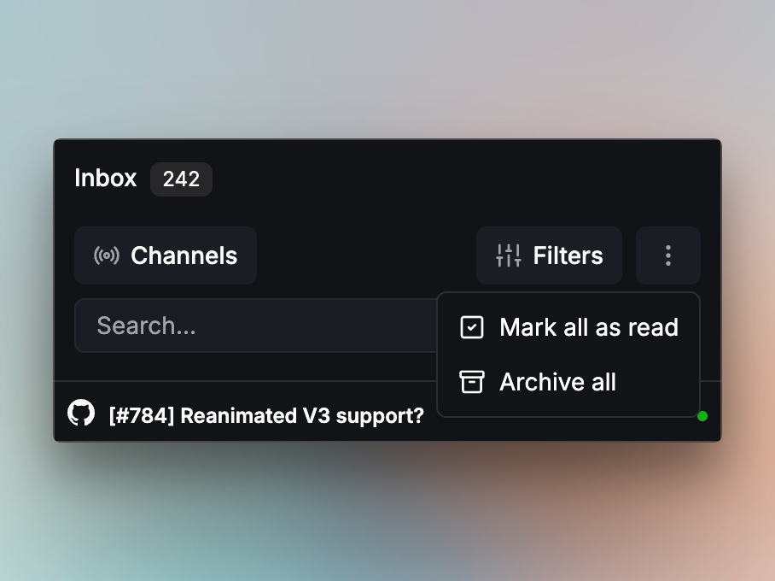This screenshot has height=581, width=775.
Task: Open the Channels button label
Action: pyautogui.click(x=184, y=255)
